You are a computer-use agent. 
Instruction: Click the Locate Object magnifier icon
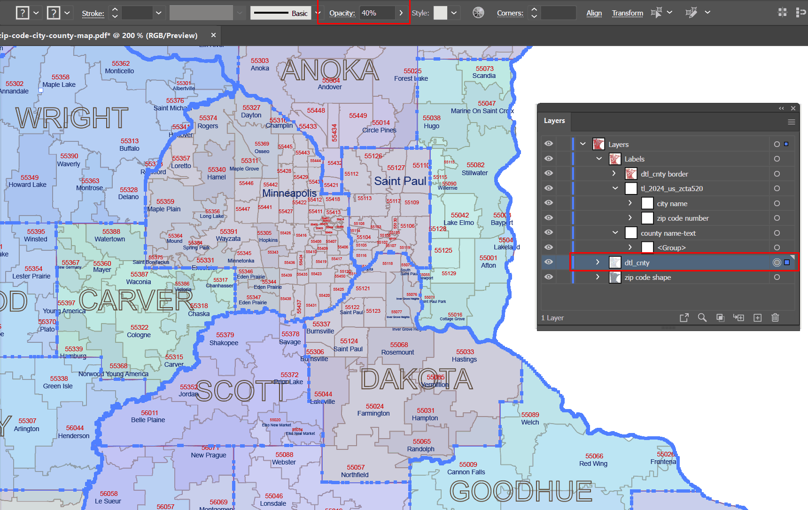(702, 318)
